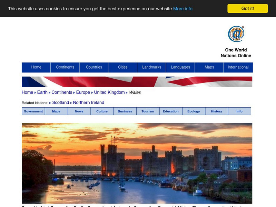This screenshot has height=207, width=276.
Task: Select Cities in the navigation bar
Action: pyautogui.click(x=123, y=67)
